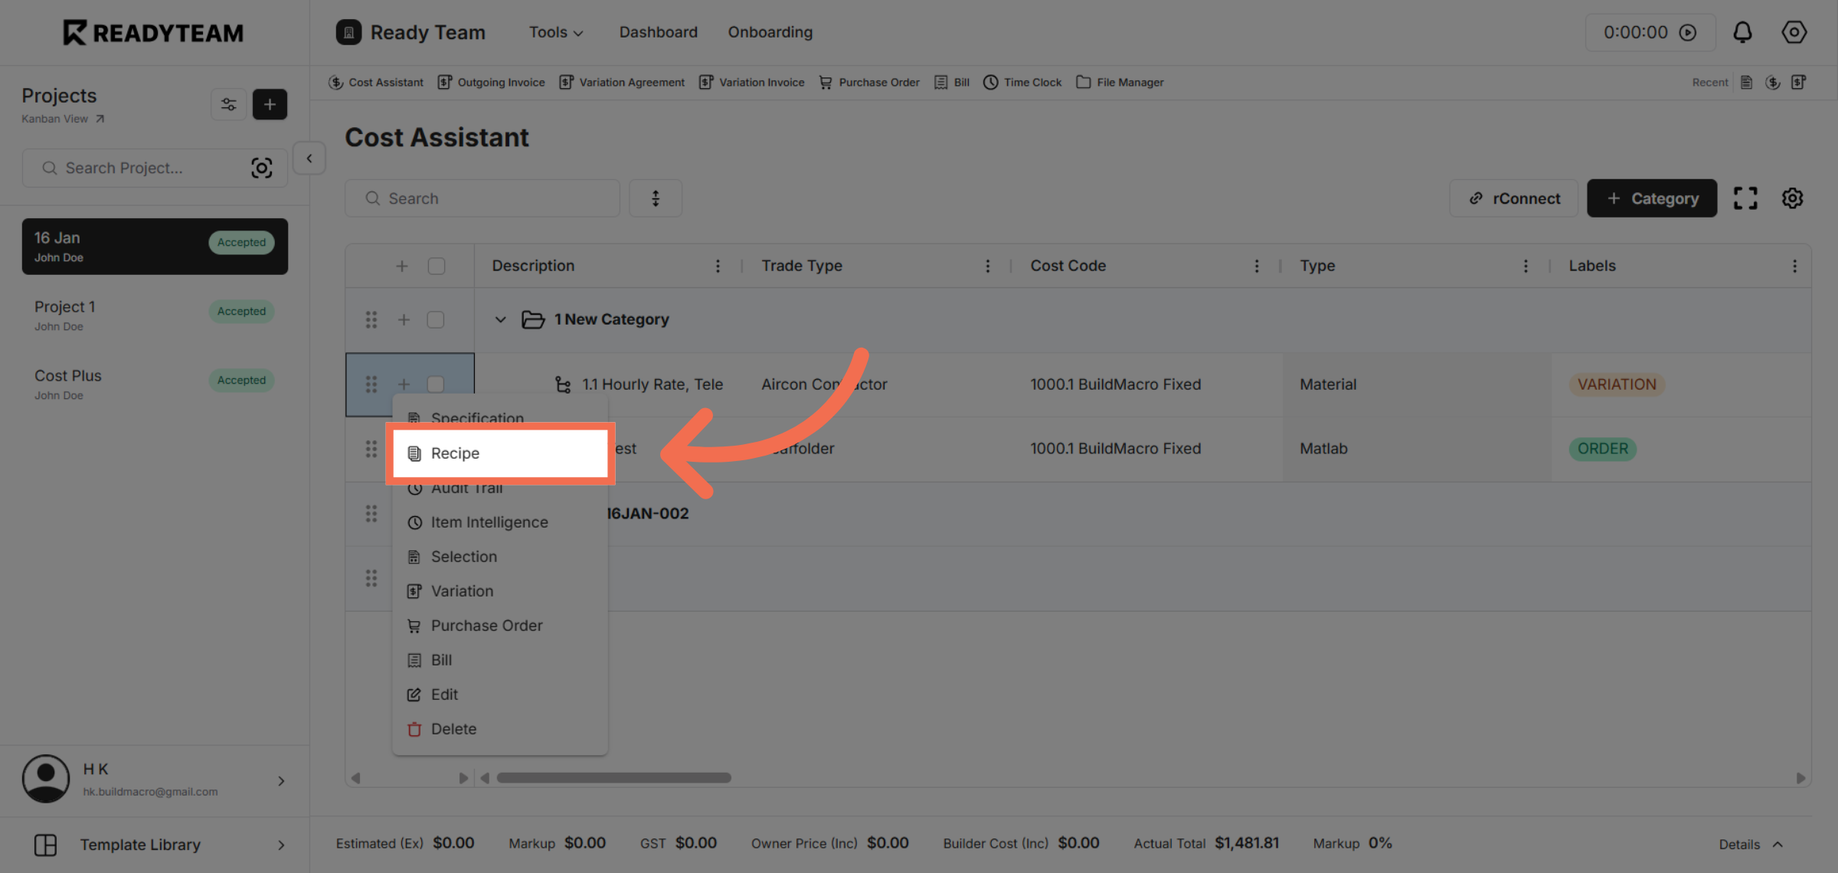
Task: Select the header checkbox in the table
Action: pyautogui.click(x=437, y=265)
